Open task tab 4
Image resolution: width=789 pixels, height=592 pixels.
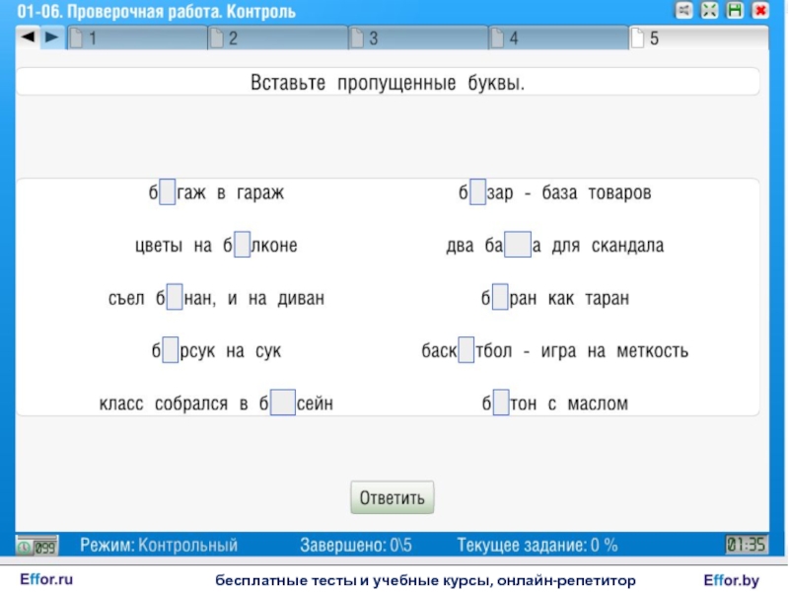click(x=558, y=38)
